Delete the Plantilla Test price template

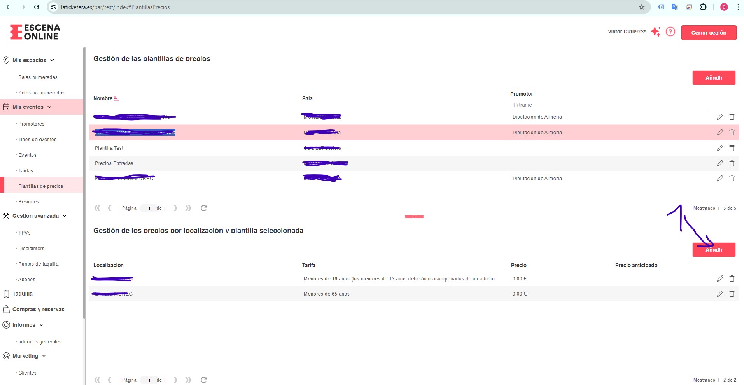[x=732, y=148]
